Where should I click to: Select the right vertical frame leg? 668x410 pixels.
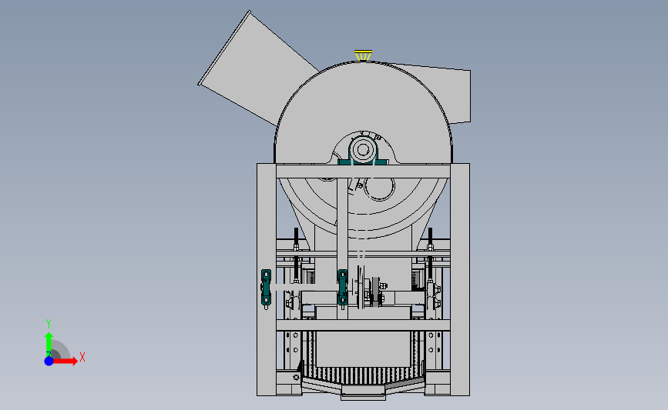coord(460,279)
